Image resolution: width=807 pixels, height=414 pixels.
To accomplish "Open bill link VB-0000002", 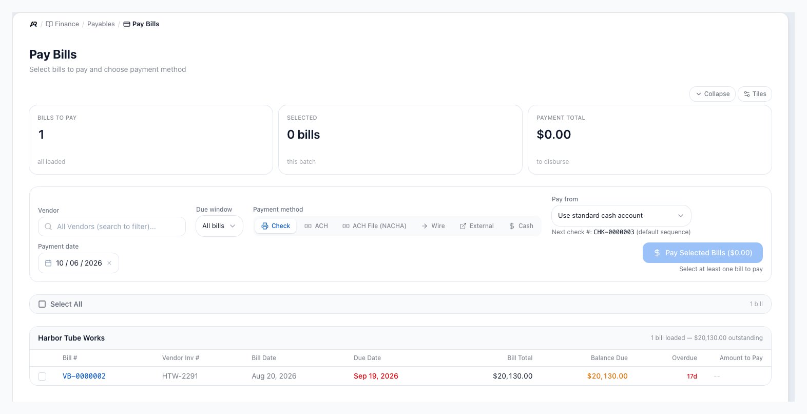I will (x=84, y=377).
